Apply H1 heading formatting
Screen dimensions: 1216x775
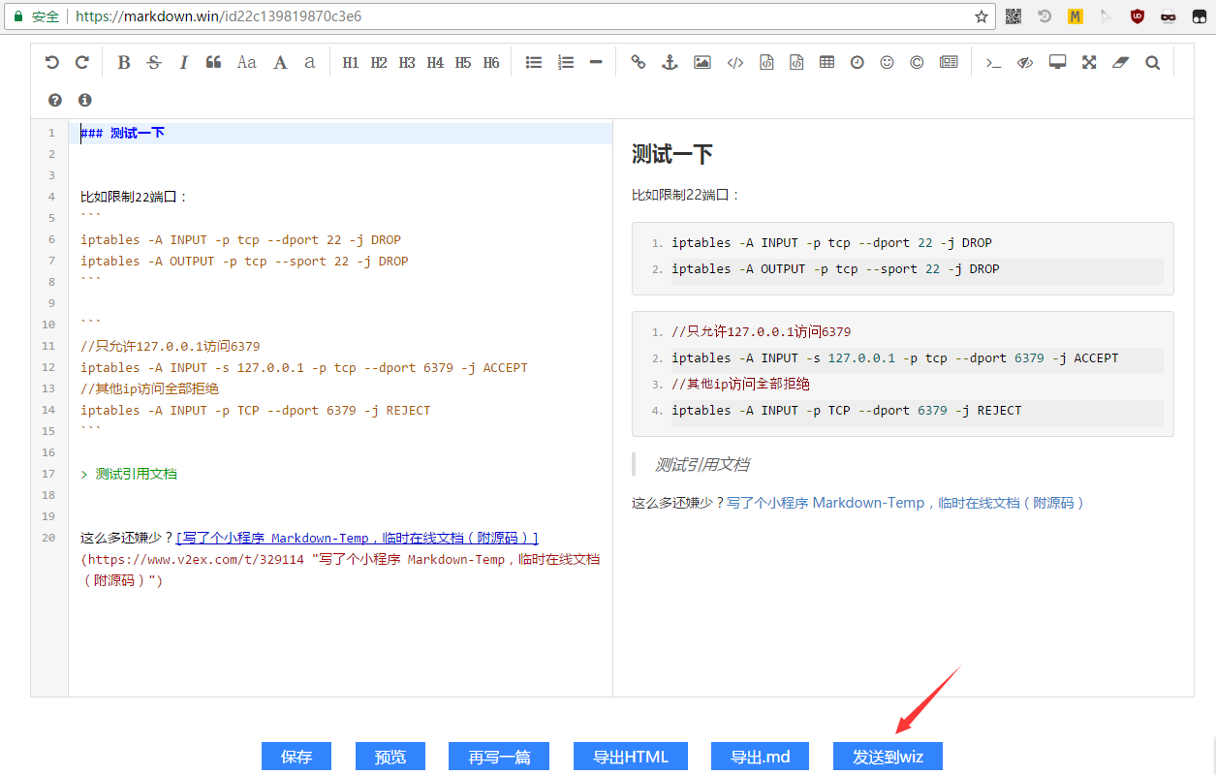[x=350, y=61]
